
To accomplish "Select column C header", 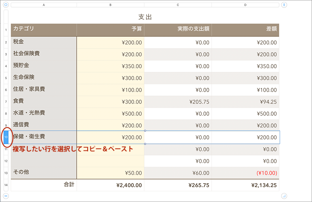I will tap(178, 5).
